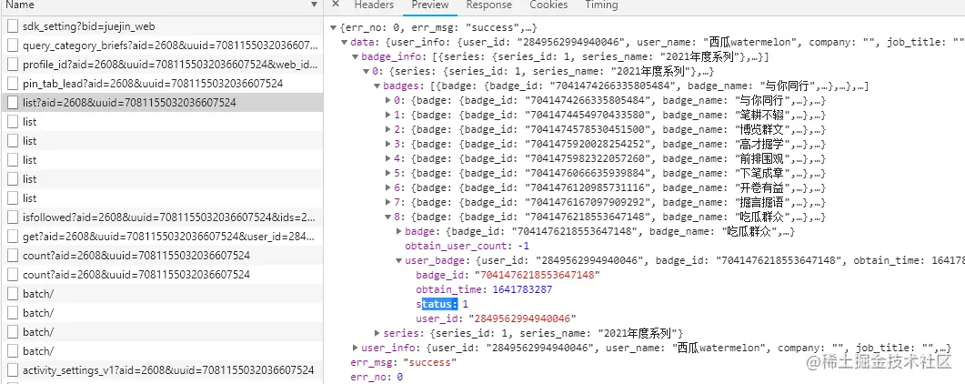The width and height of the screenshot is (965, 384).
Task: Tick the checkbox of highlighted list?aid=2608 request
Action: click(13, 103)
